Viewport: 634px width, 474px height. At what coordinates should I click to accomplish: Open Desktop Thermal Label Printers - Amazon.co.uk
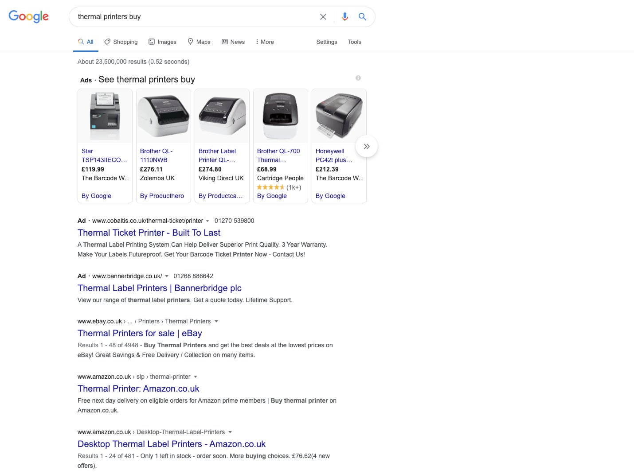(x=172, y=444)
